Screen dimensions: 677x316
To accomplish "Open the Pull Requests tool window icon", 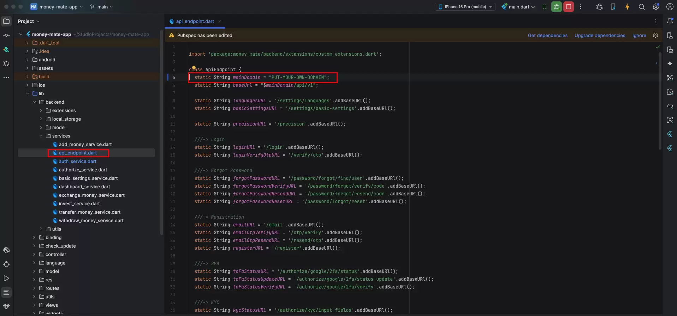I will pyautogui.click(x=6, y=63).
